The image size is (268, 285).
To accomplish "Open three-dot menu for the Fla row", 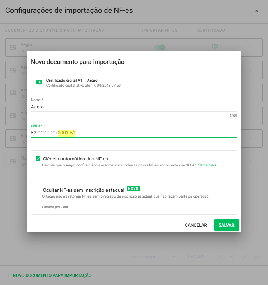I will (x=250, y=161).
